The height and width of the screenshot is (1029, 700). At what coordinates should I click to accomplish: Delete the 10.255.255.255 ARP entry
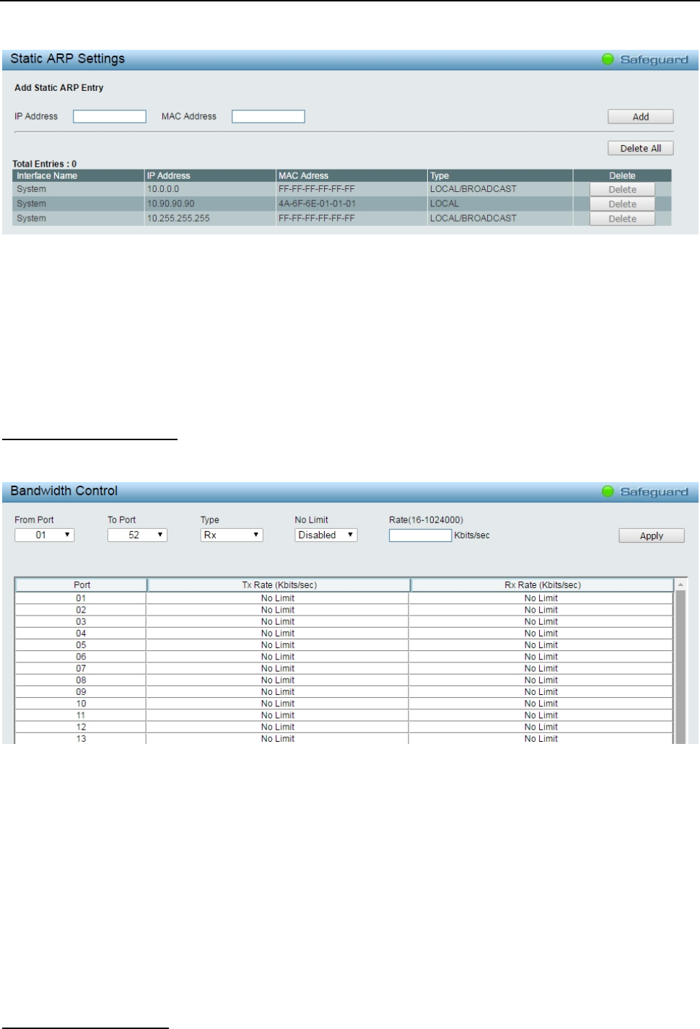tap(622, 219)
